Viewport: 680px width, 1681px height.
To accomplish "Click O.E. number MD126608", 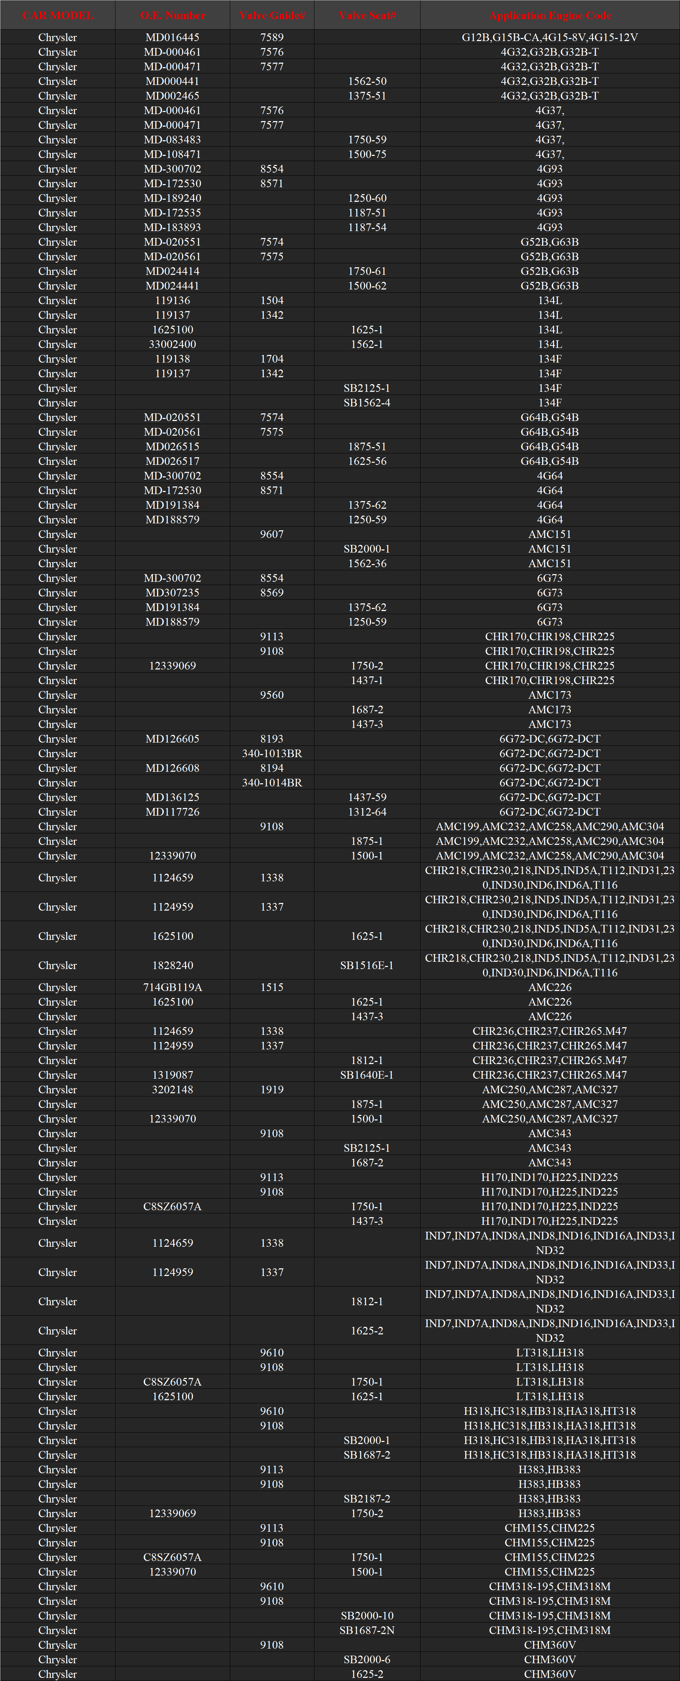I will pyautogui.click(x=173, y=768).
